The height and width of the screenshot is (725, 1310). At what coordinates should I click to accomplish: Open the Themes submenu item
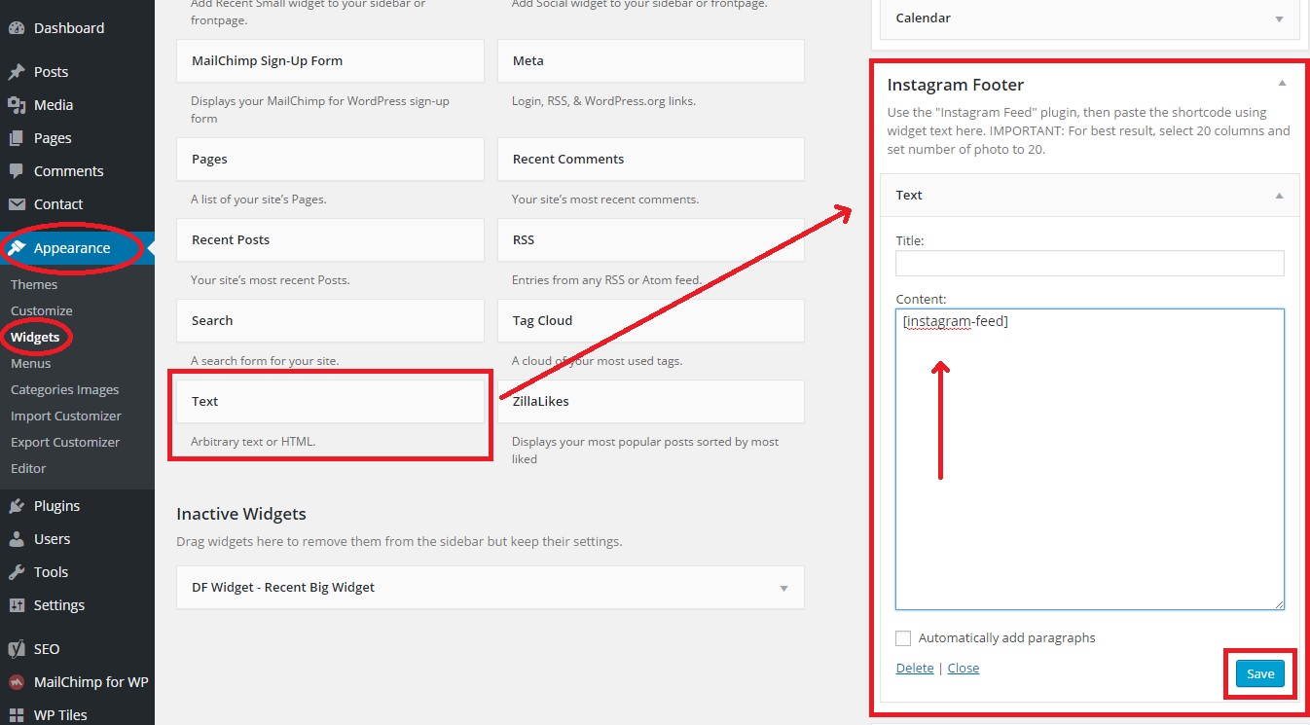tap(34, 284)
